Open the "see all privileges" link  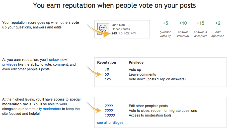click(110, 123)
